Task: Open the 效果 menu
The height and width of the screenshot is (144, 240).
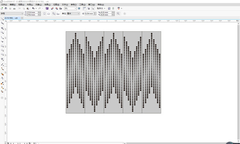Action: [x=47, y=5]
